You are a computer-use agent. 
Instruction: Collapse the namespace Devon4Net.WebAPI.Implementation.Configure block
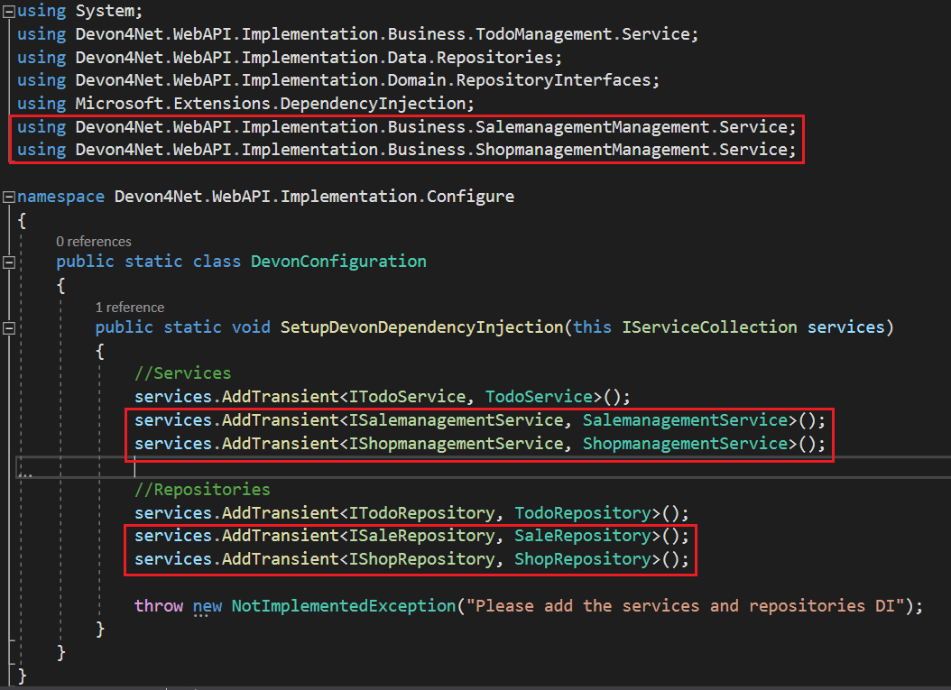[x=9, y=197]
